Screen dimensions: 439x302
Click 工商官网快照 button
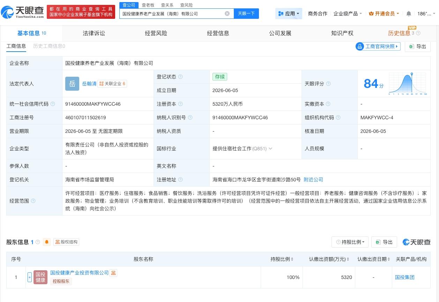(x=378, y=46)
